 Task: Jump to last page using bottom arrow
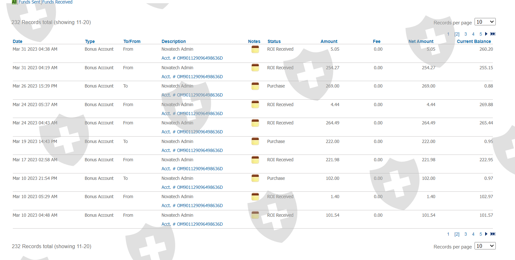coord(493,234)
